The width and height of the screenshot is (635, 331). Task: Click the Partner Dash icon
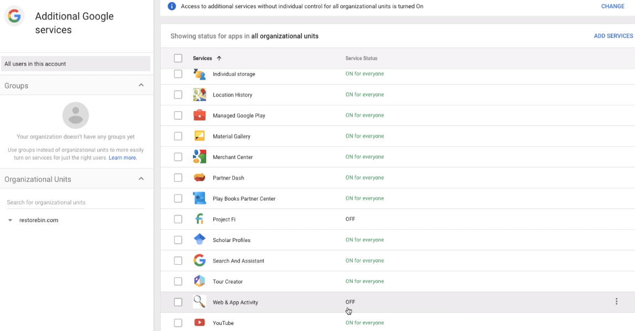(x=200, y=177)
